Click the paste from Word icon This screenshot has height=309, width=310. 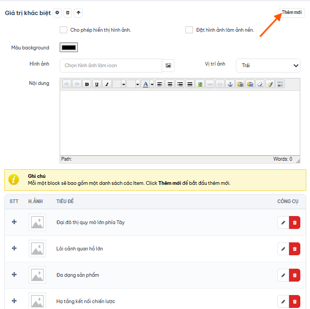[x=250, y=84]
